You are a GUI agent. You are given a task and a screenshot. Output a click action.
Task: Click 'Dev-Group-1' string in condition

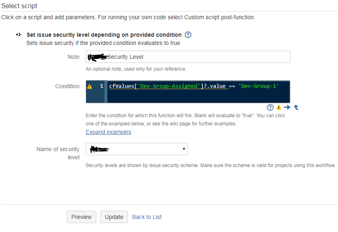259,86
